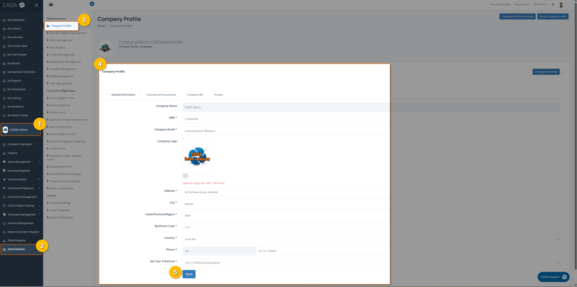The image size is (577, 287).
Task: Click the pin icon beside Client Management
Action: tap(48, 40)
